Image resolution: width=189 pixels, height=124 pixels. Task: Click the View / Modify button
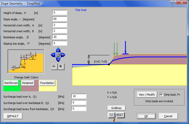pos(147,95)
